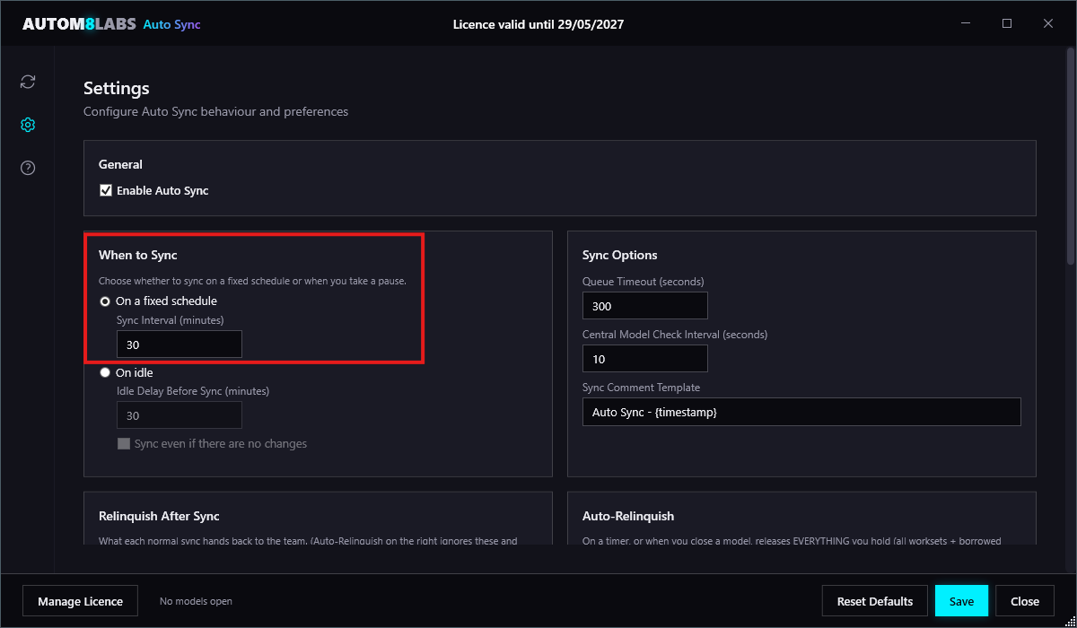Reset Defaults for all settings
Image resolution: width=1077 pixels, height=628 pixels.
(875, 601)
